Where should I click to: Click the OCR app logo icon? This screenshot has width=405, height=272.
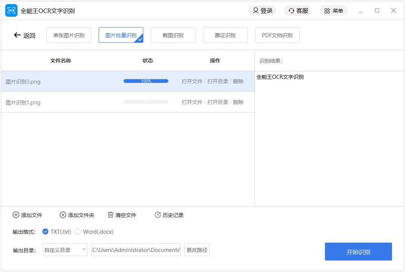coord(11,11)
